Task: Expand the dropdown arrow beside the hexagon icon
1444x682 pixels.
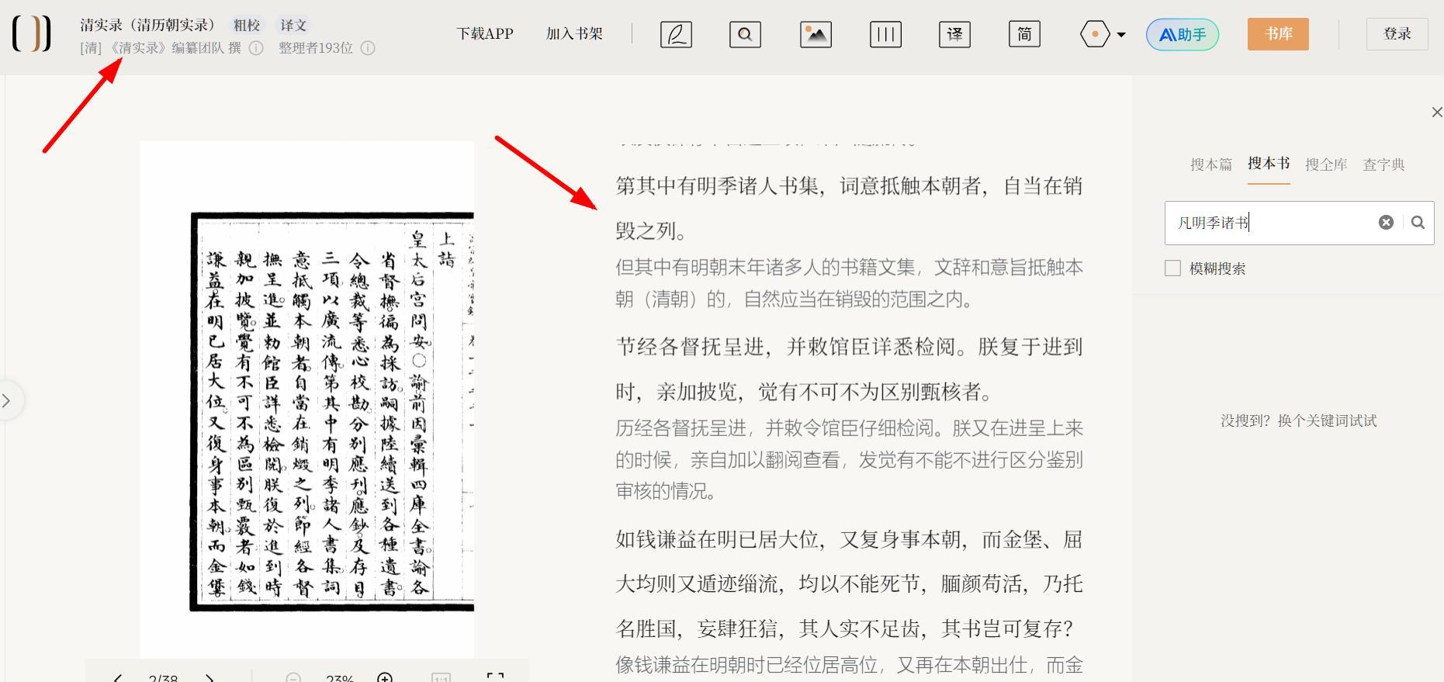Action: coord(1121,35)
